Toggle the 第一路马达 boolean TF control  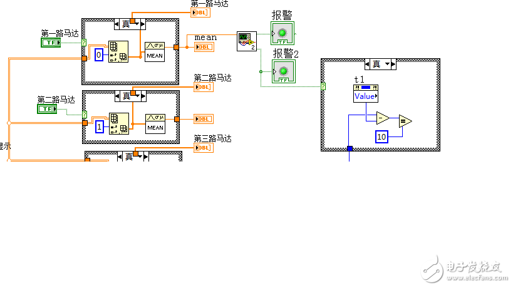coord(51,43)
